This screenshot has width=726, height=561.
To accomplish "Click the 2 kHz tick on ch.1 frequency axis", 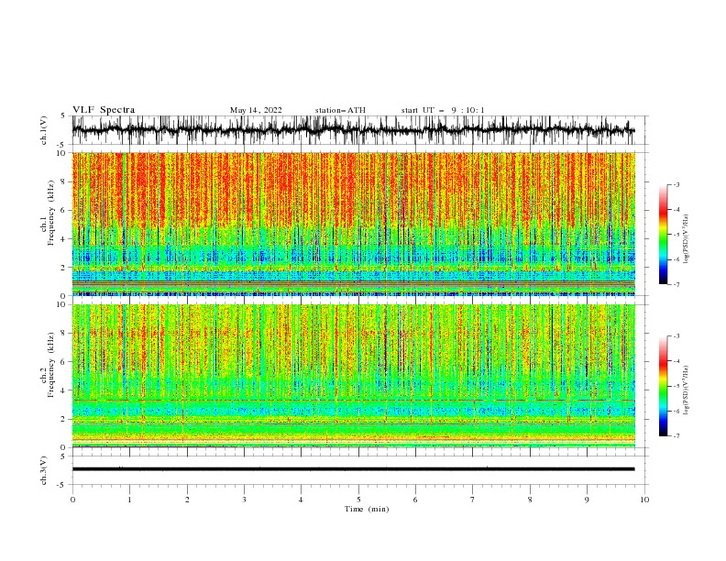I will click(x=64, y=268).
